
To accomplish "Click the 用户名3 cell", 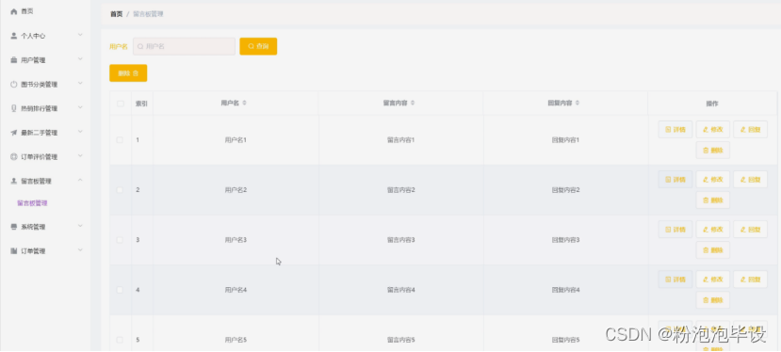I will pos(236,239).
